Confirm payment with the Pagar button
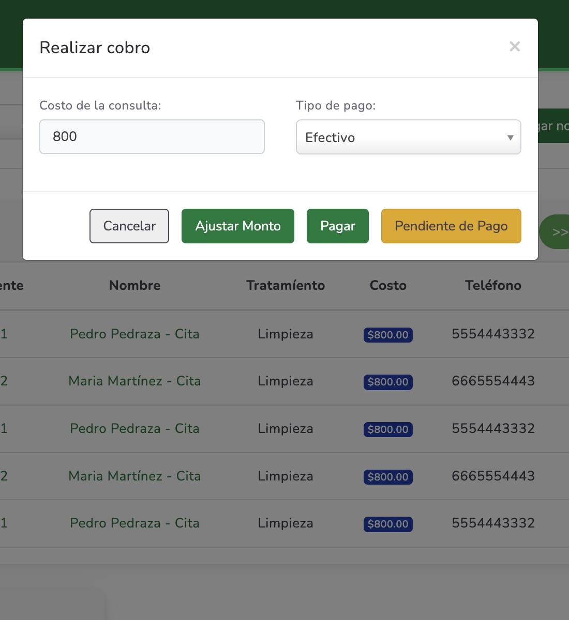569x620 pixels. click(337, 226)
